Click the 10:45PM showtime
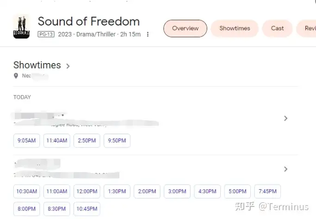Image resolution: width=316 pixels, height=219 pixels. point(87,209)
